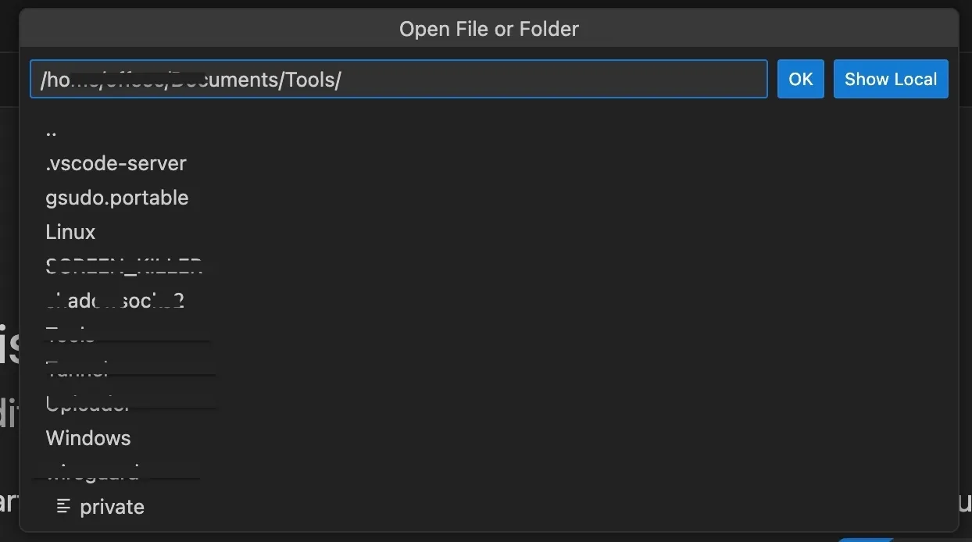Click the Show Local button
Image resolution: width=972 pixels, height=542 pixels.
point(890,79)
